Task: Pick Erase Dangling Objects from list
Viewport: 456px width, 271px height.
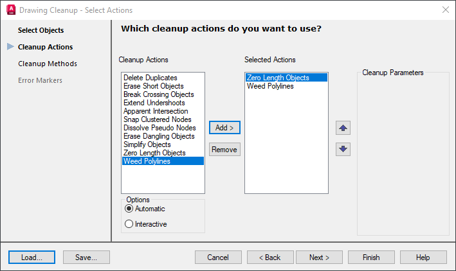Action: 159,136
